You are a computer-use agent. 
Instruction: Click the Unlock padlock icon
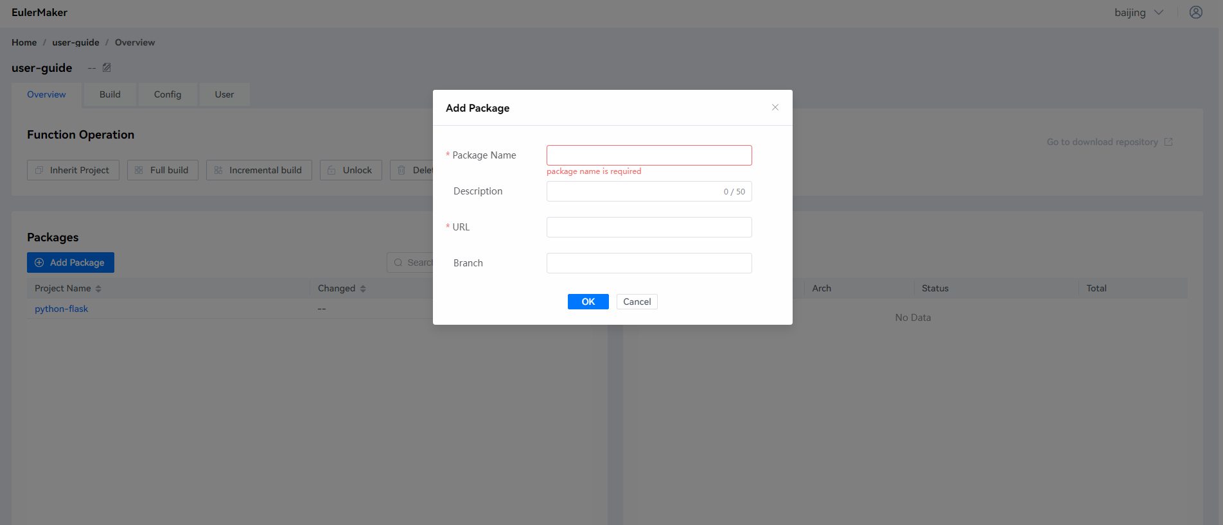point(331,170)
